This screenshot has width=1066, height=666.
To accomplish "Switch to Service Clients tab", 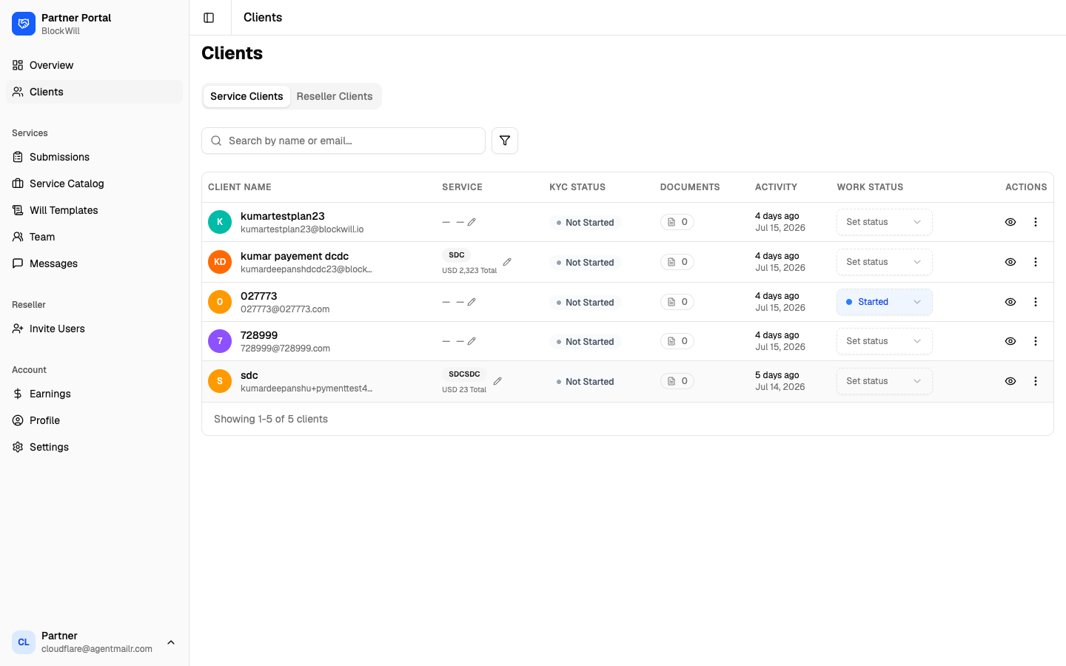I will (247, 96).
